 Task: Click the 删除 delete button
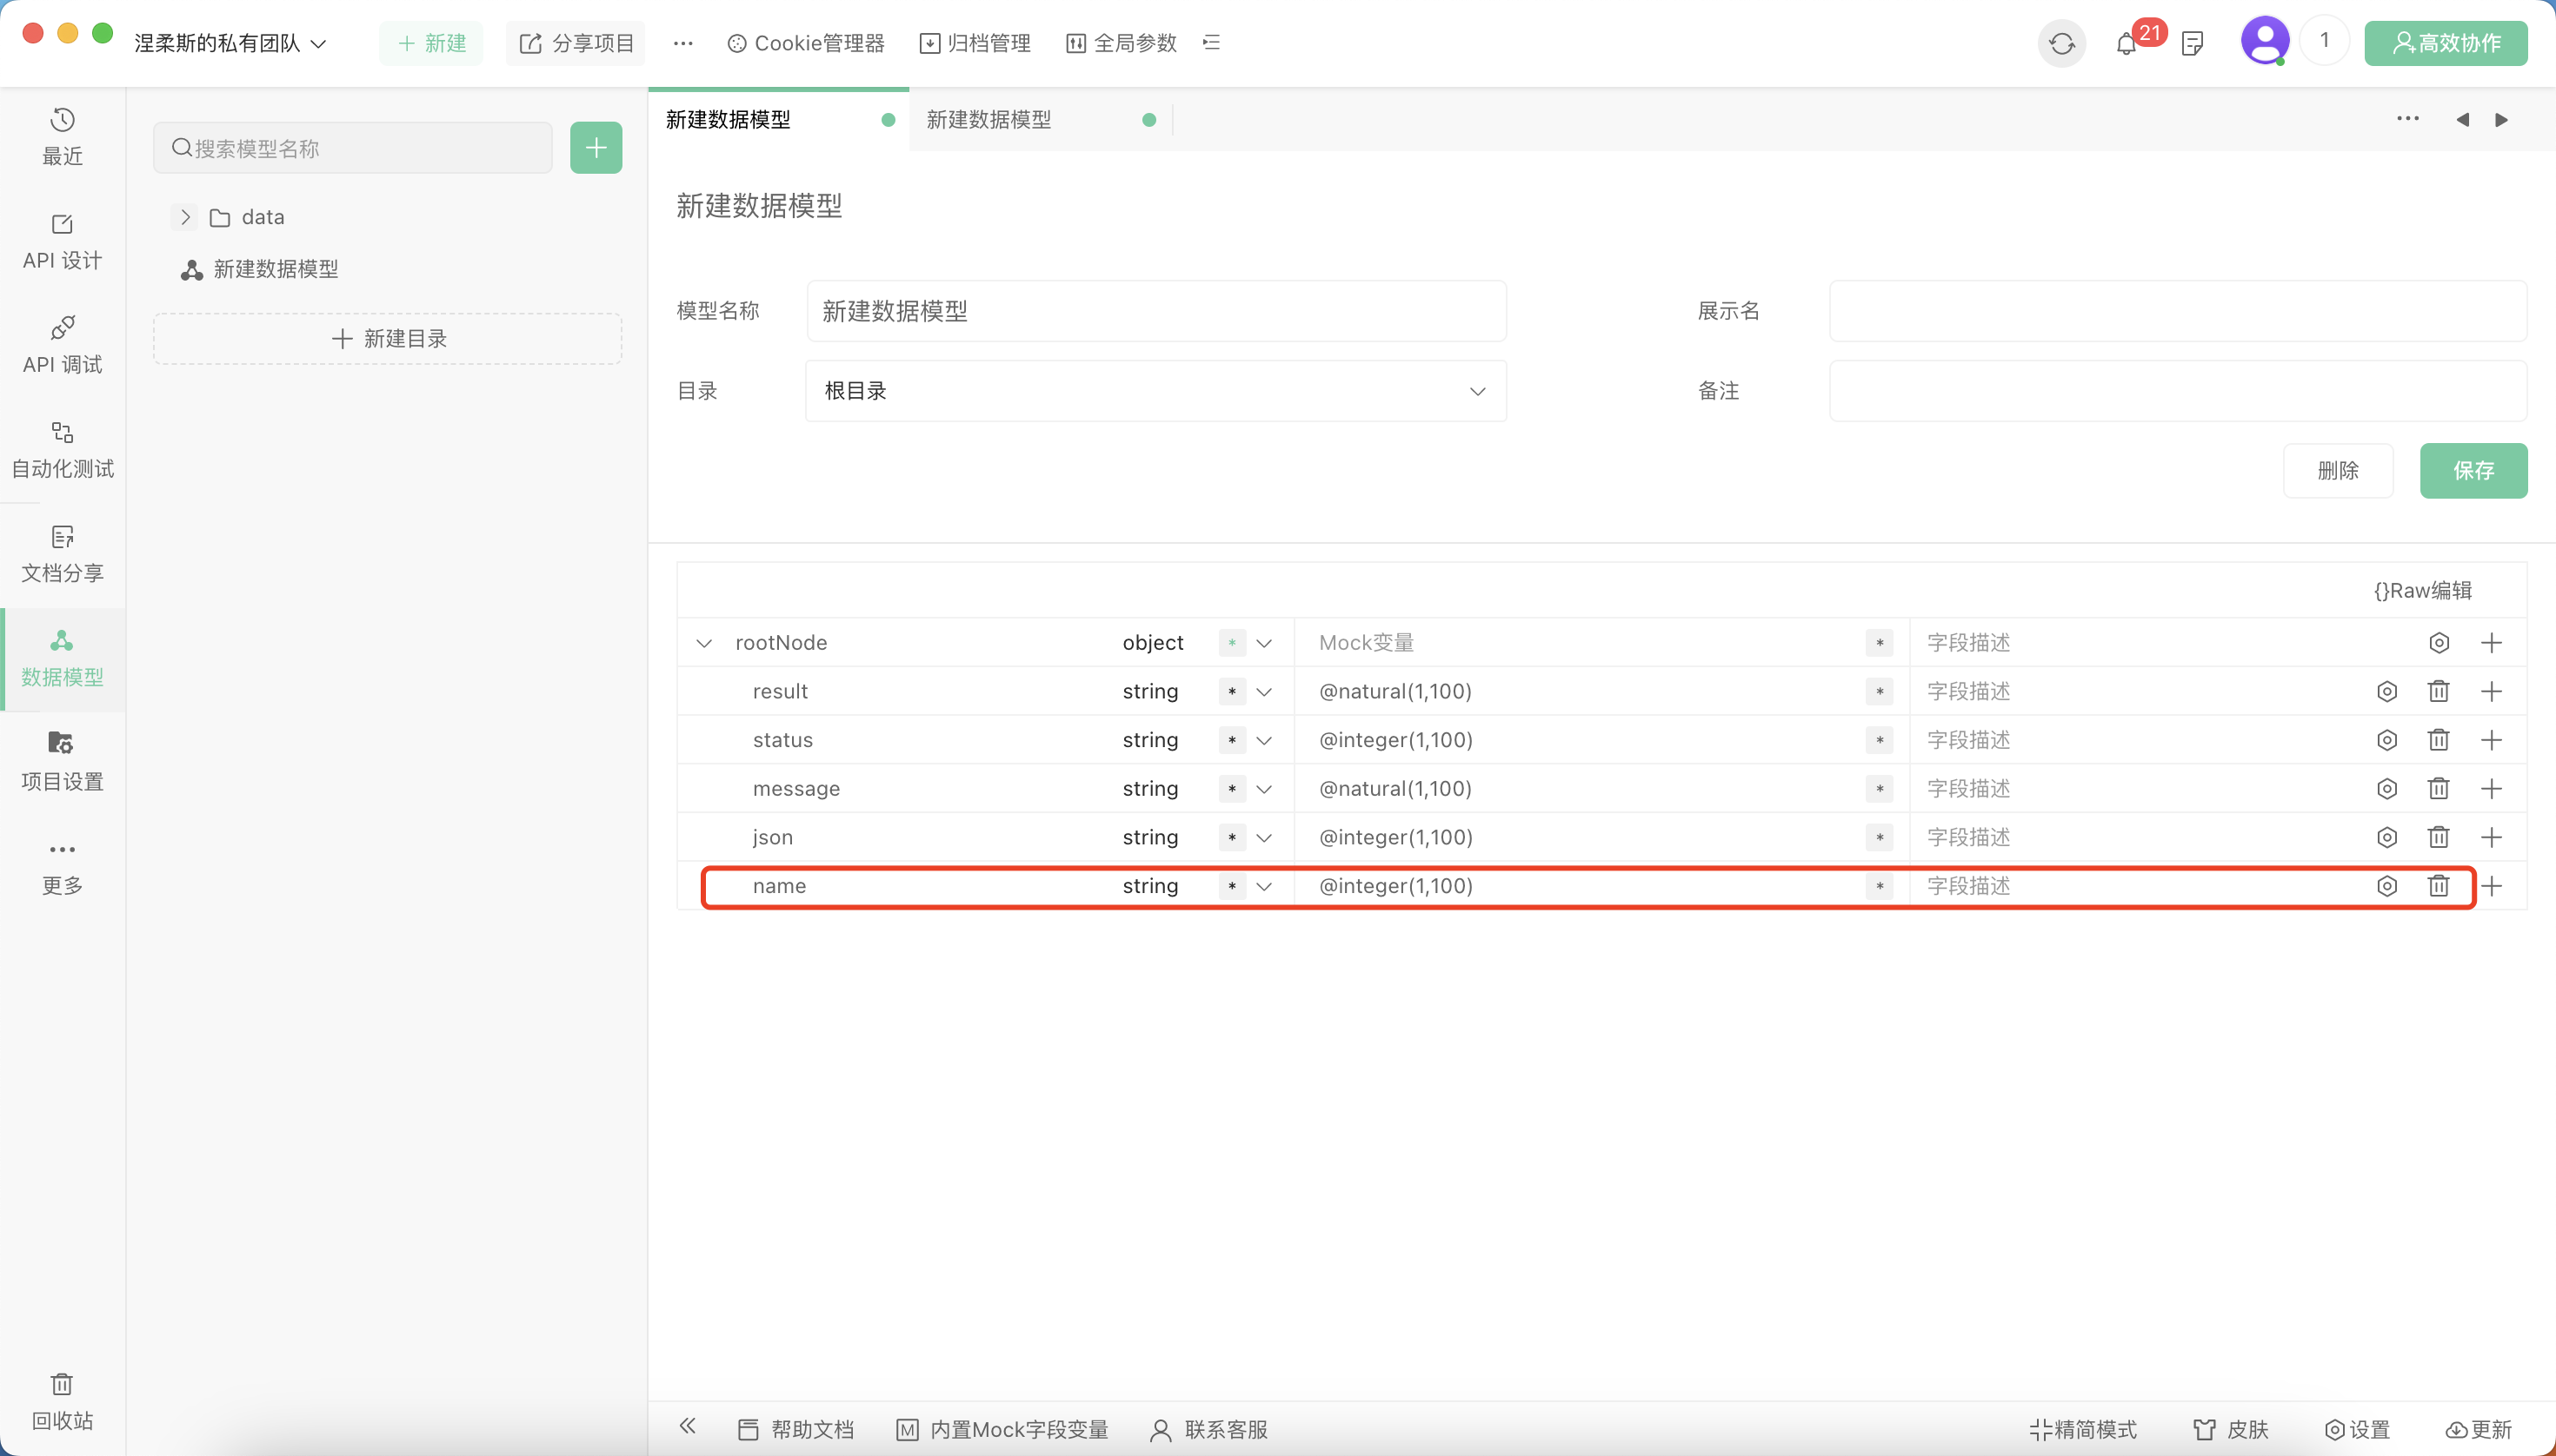point(2338,470)
